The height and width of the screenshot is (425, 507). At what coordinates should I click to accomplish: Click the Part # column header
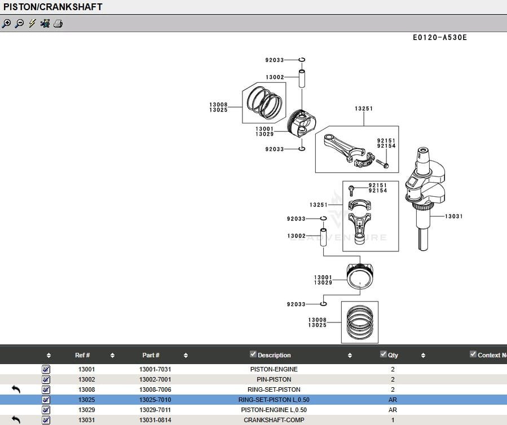pyautogui.click(x=151, y=355)
